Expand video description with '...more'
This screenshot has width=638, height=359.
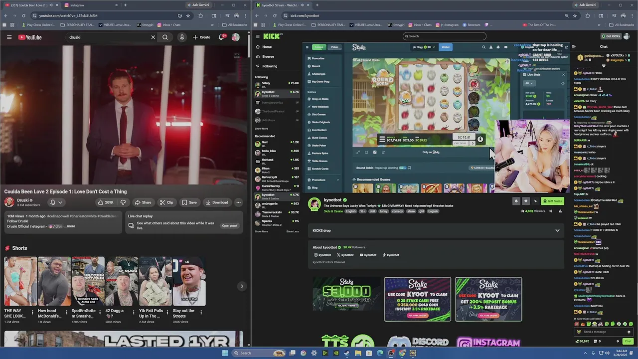click(x=70, y=226)
